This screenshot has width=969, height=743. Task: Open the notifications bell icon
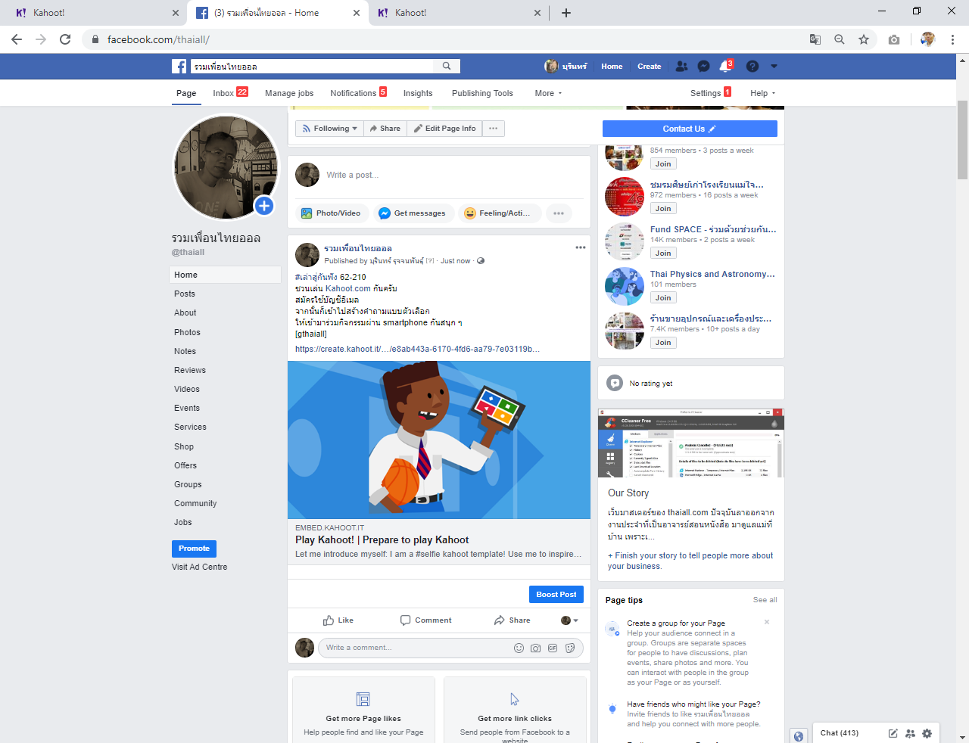click(725, 67)
